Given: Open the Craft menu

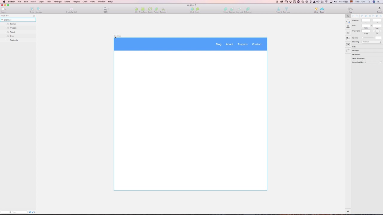Looking at the screenshot, I should pyautogui.click(x=85, y=1).
